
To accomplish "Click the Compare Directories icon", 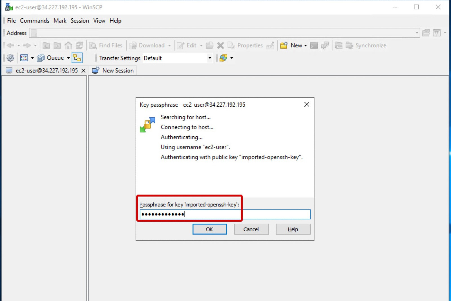I will [339, 45].
